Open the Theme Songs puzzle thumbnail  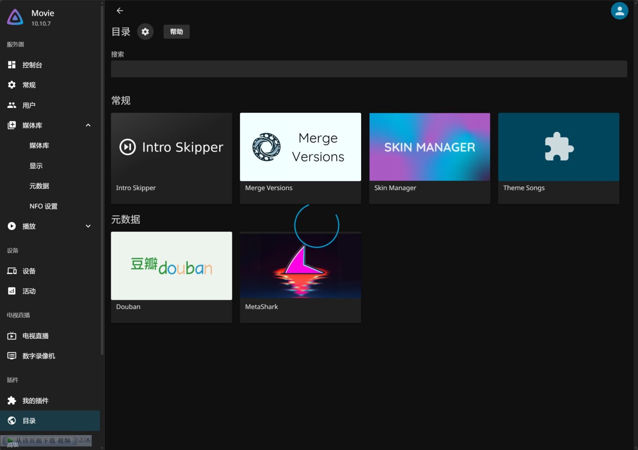[x=558, y=147]
